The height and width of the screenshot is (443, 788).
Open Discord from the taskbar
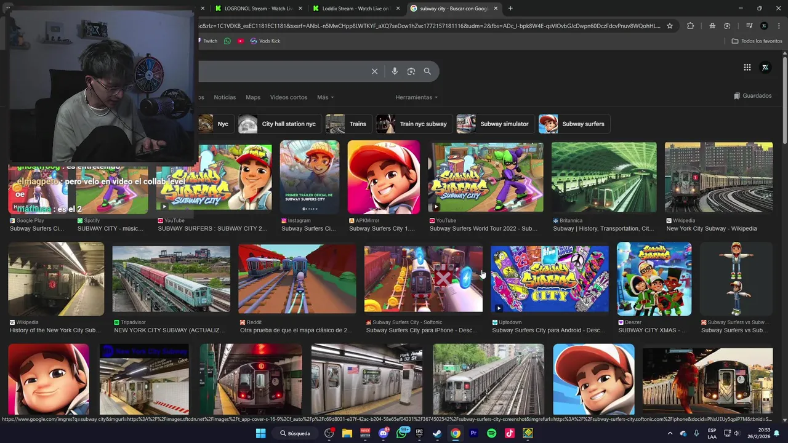pyautogui.click(x=385, y=433)
